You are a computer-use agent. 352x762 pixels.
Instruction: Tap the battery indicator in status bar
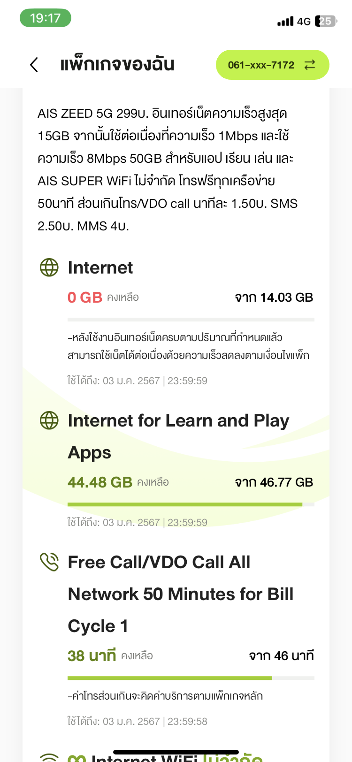coord(326,21)
